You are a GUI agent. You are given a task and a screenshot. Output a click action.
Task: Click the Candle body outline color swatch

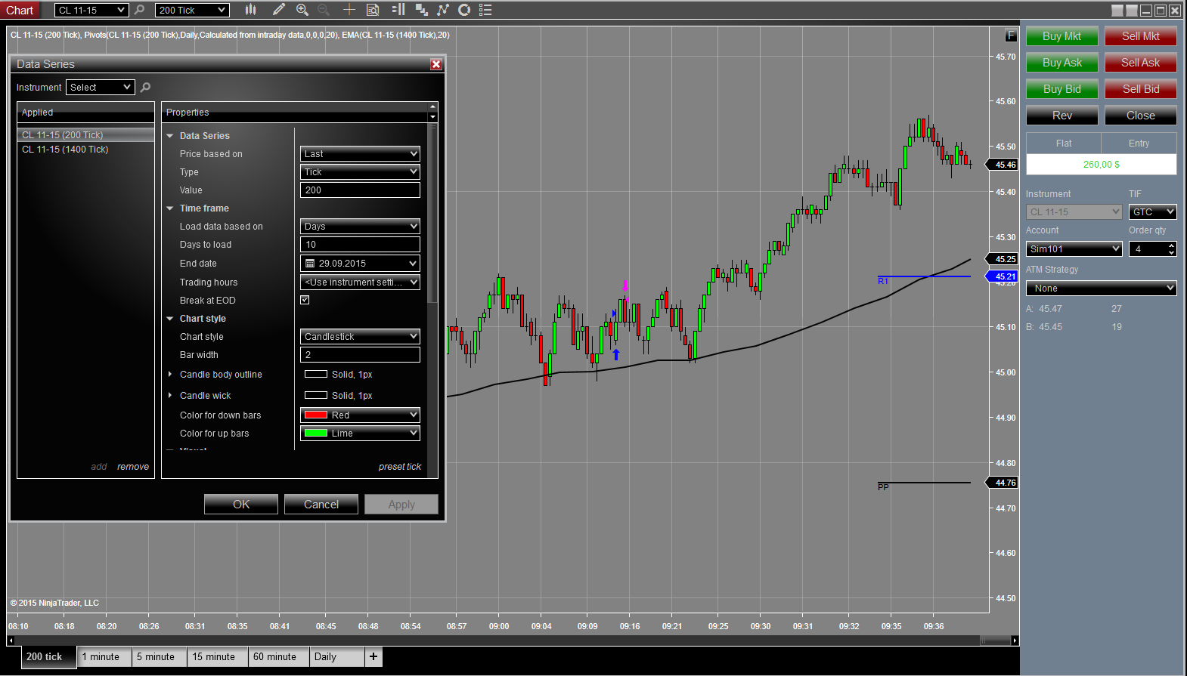316,375
